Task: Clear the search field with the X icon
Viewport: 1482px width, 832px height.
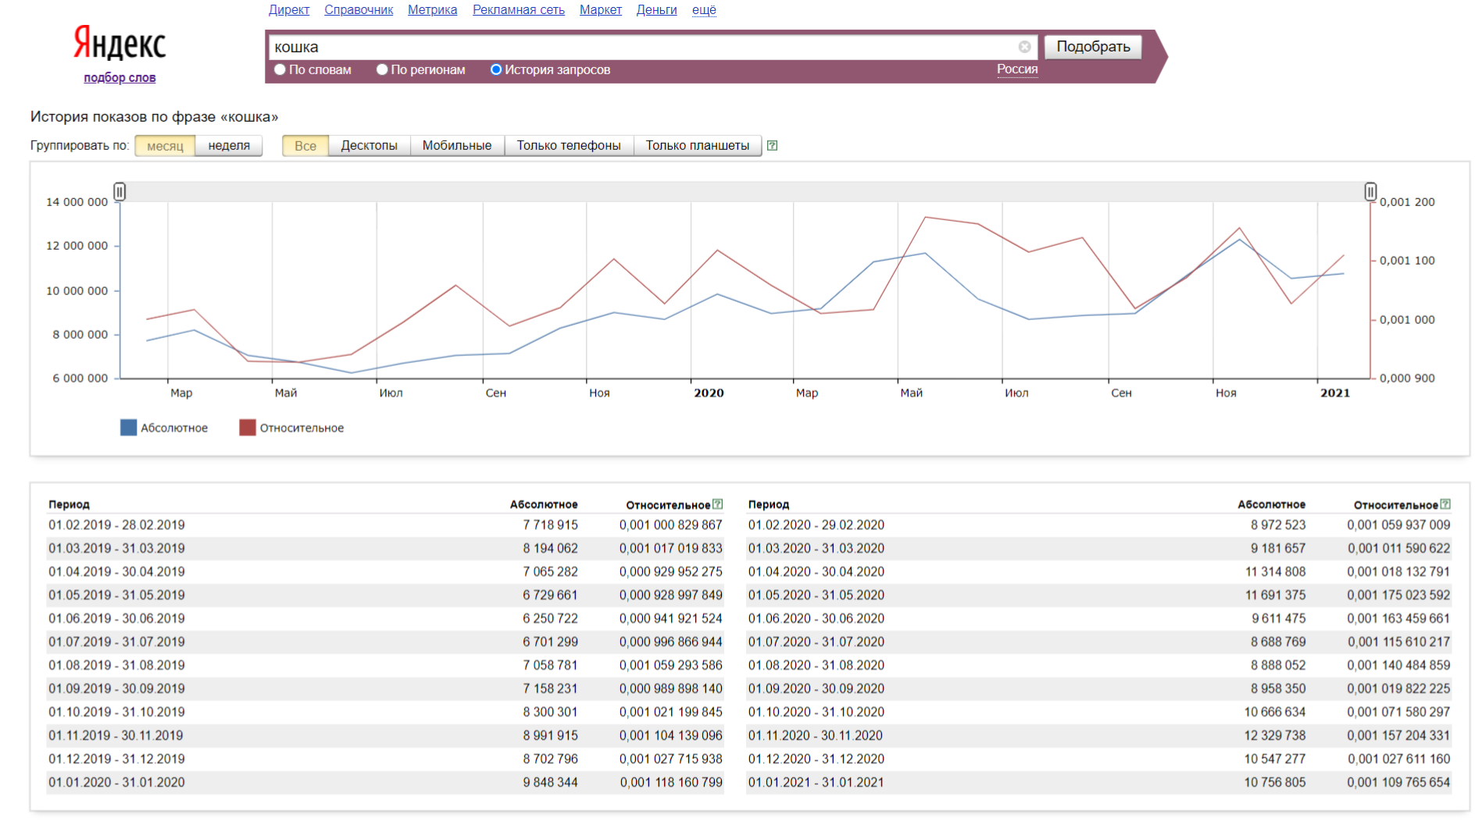Action: (x=1024, y=47)
